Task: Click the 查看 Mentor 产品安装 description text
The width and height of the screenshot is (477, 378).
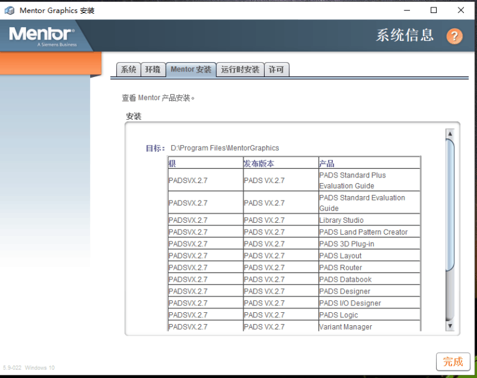Action: pos(158,98)
